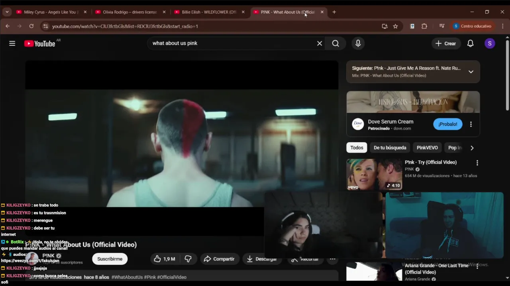Open the three-dot menu for Ariana Grande One Last Time
This screenshot has height=286, width=510.
(x=477, y=266)
